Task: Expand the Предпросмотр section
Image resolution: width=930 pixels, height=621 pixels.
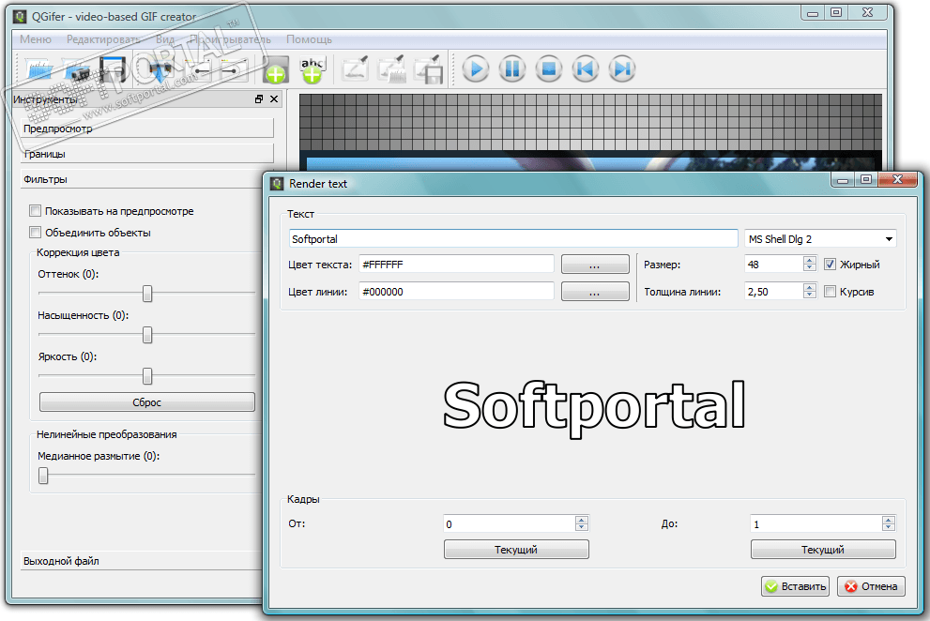Action: 147,129
